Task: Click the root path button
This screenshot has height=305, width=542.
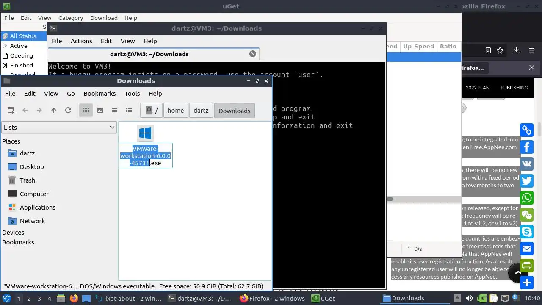Action: 152,111
